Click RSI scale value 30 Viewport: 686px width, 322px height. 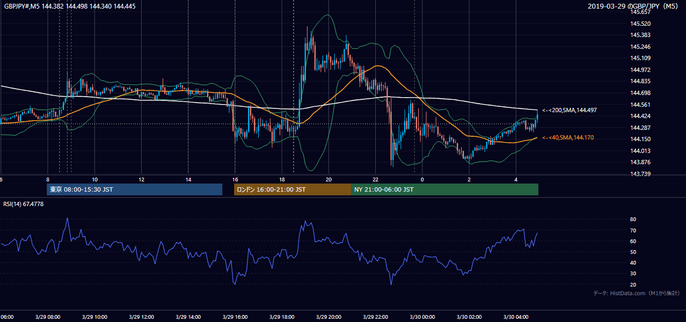633,274
